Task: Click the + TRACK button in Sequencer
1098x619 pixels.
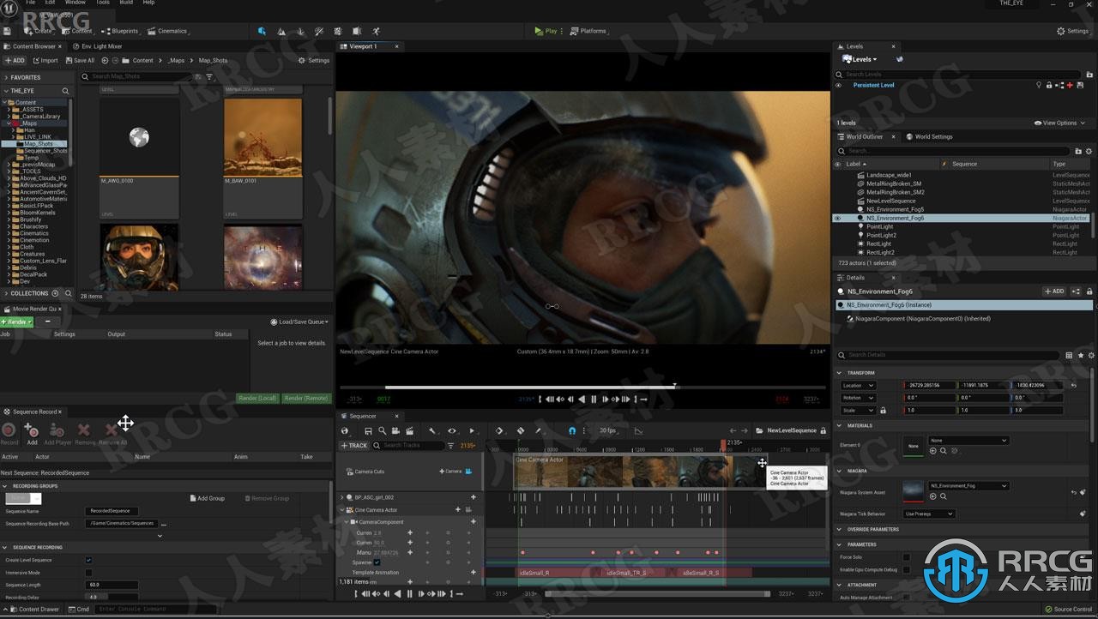Action: 354,446
